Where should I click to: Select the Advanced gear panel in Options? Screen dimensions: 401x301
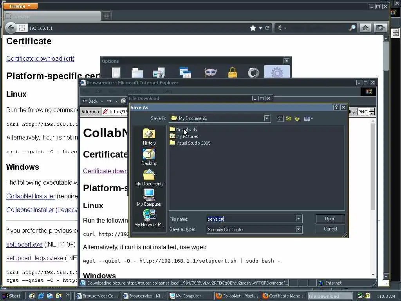(277, 72)
